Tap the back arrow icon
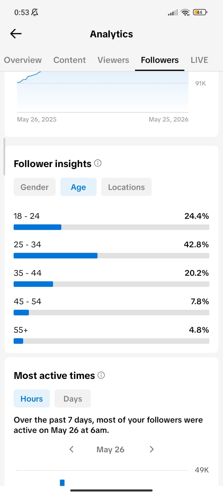223x495 pixels. coord(16,33)
